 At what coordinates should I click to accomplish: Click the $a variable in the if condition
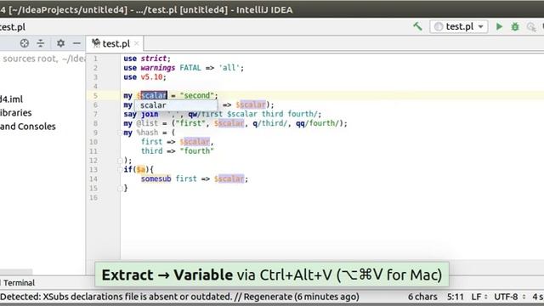[141, 169]
